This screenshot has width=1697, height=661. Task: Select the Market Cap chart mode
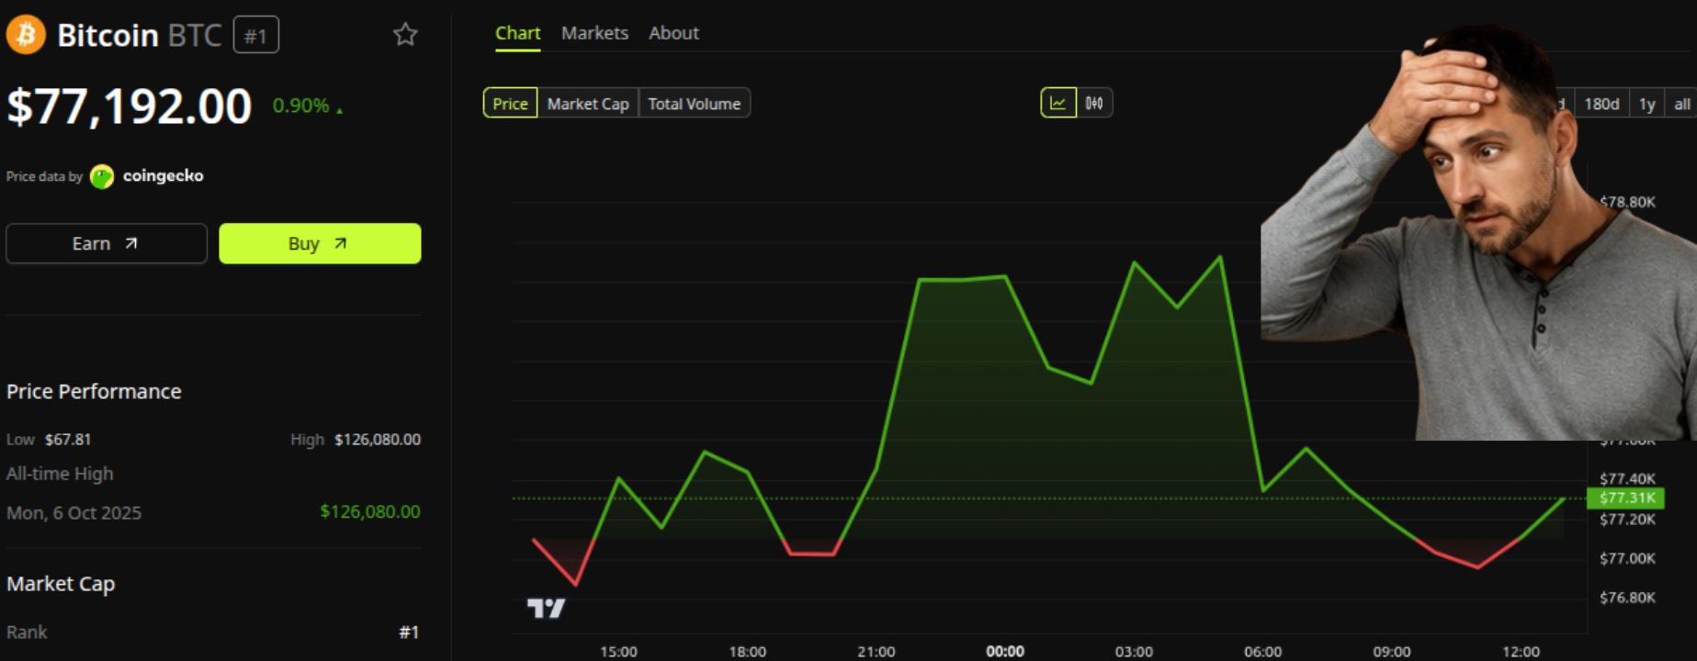click(x=588, y=104)
